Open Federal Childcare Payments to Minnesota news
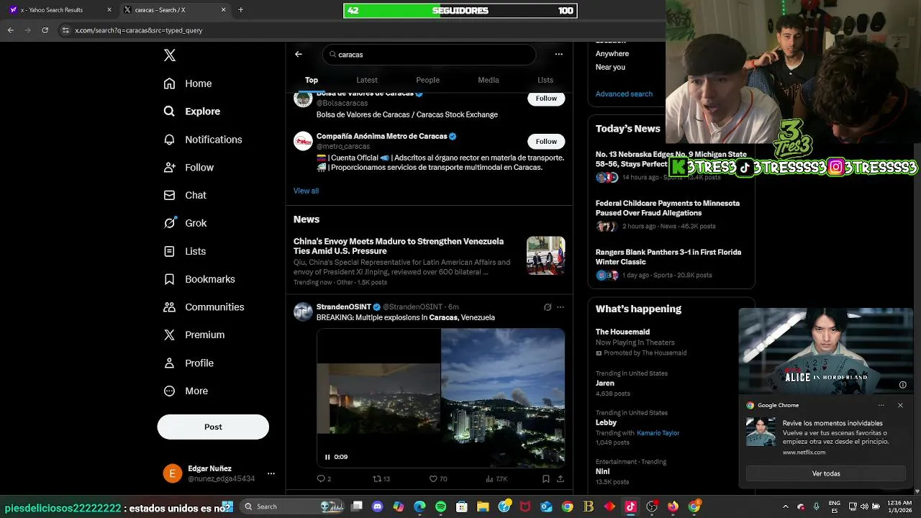 click(668, 208)
